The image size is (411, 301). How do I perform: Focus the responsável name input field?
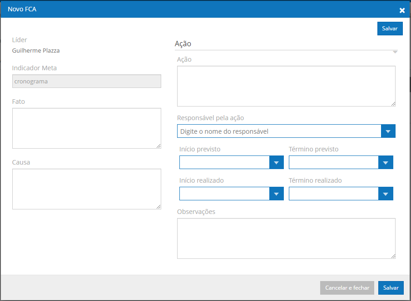click(x=279, y=131)
